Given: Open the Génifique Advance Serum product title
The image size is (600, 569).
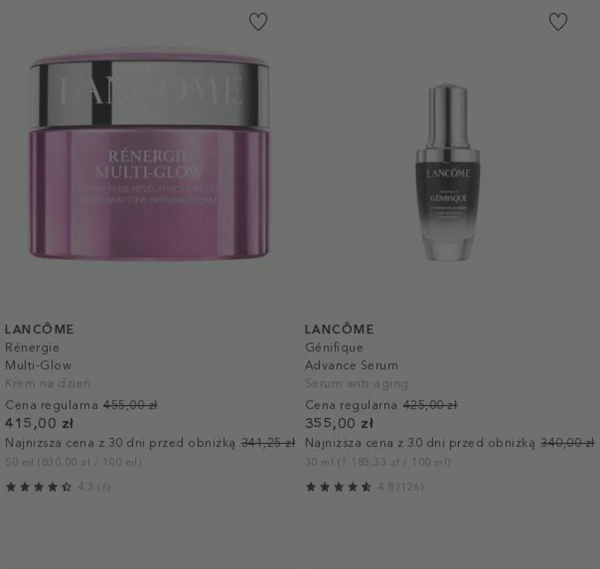Looking at the screenshot, I should 351,356.
